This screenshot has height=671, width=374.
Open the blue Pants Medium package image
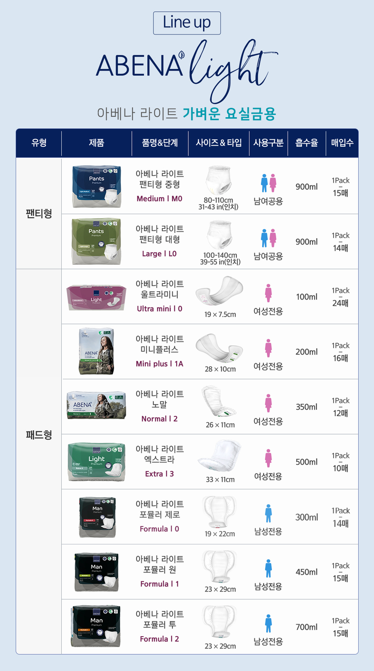(x=96, y=186)
